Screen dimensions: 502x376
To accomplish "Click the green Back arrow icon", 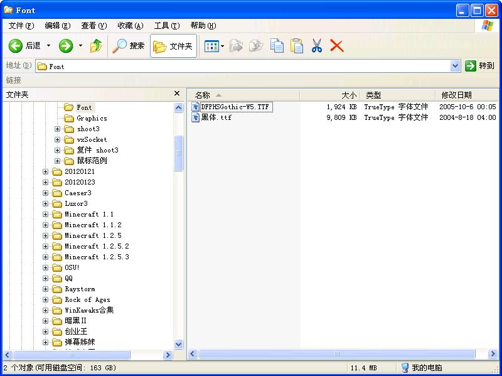I will point(15,46).
